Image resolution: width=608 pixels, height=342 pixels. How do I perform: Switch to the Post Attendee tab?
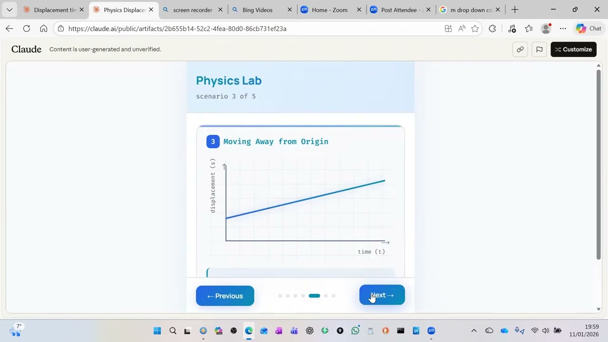click(x=400, y=9)
